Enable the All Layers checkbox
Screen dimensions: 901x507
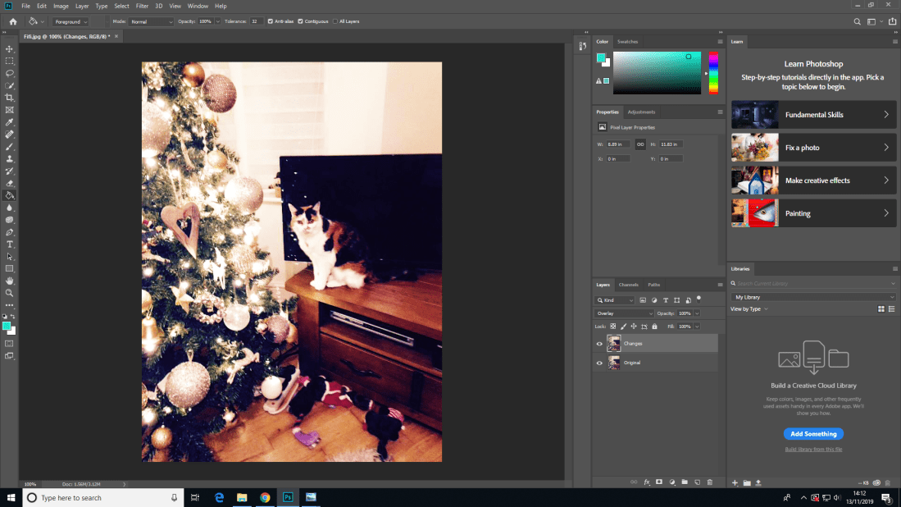335,21
